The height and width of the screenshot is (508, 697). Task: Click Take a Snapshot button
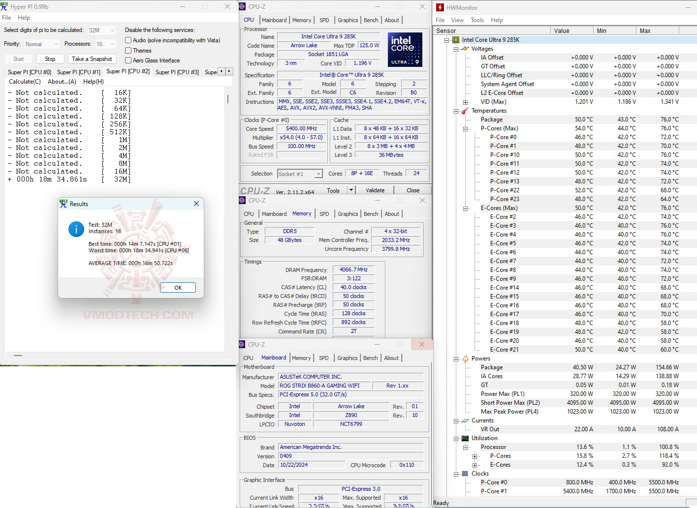pos(92,59)
